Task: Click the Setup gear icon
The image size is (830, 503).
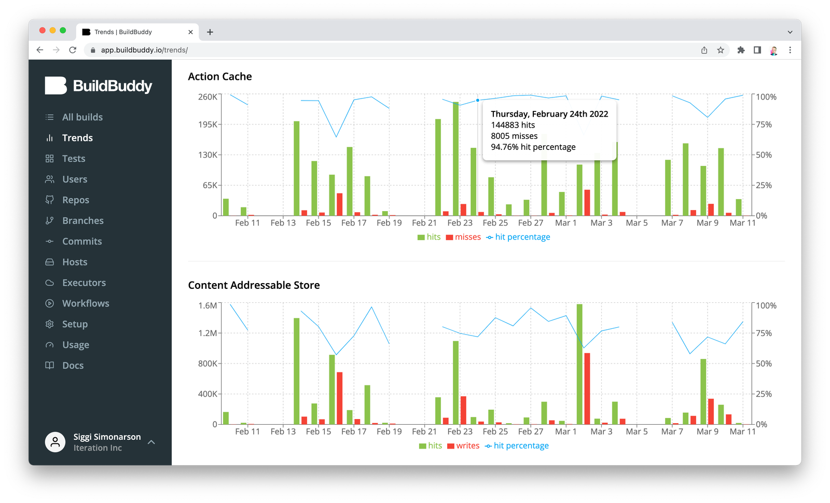Action: pos(50,324)
